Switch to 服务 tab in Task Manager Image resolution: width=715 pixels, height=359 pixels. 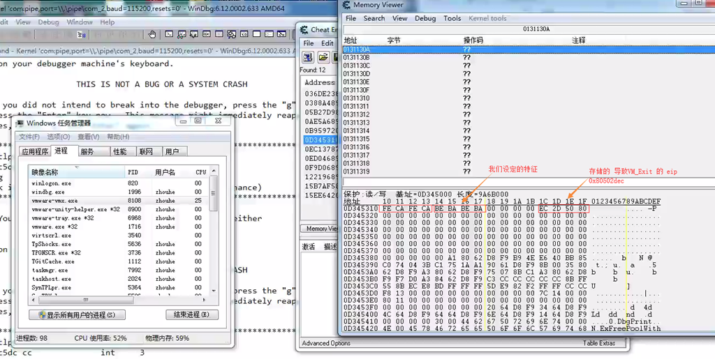(94, 151)
